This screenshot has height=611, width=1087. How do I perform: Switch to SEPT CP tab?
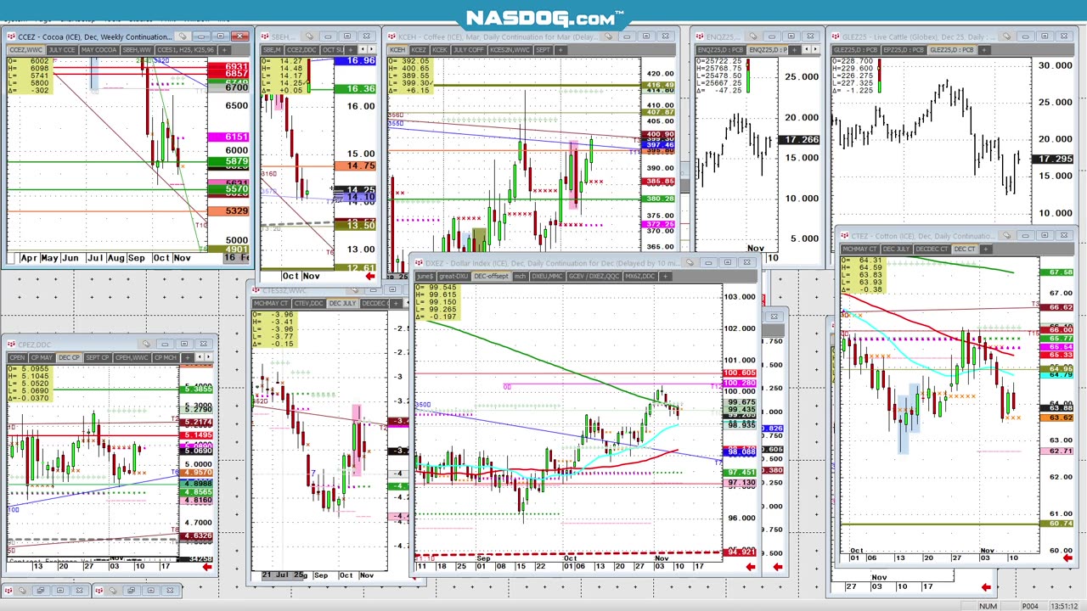[x=98, y=357]
